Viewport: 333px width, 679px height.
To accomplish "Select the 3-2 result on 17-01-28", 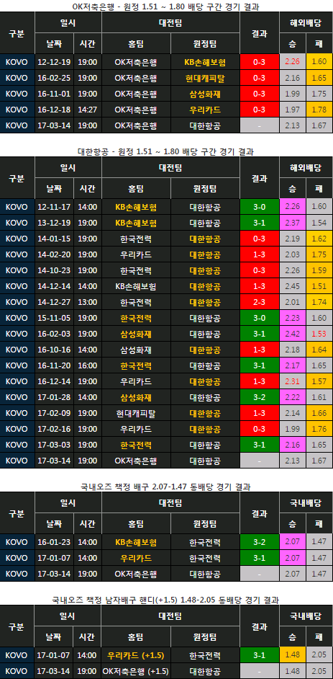I will coord(259,398).
